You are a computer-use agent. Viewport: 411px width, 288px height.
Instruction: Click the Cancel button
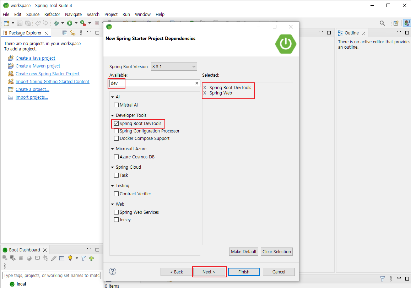[278, 272]
